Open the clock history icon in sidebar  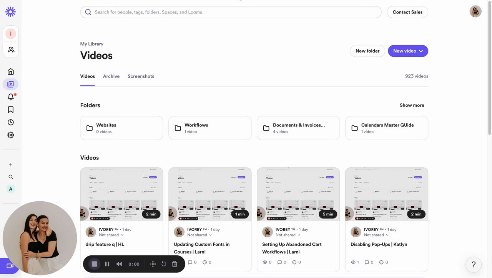click(x=11, y=122)
